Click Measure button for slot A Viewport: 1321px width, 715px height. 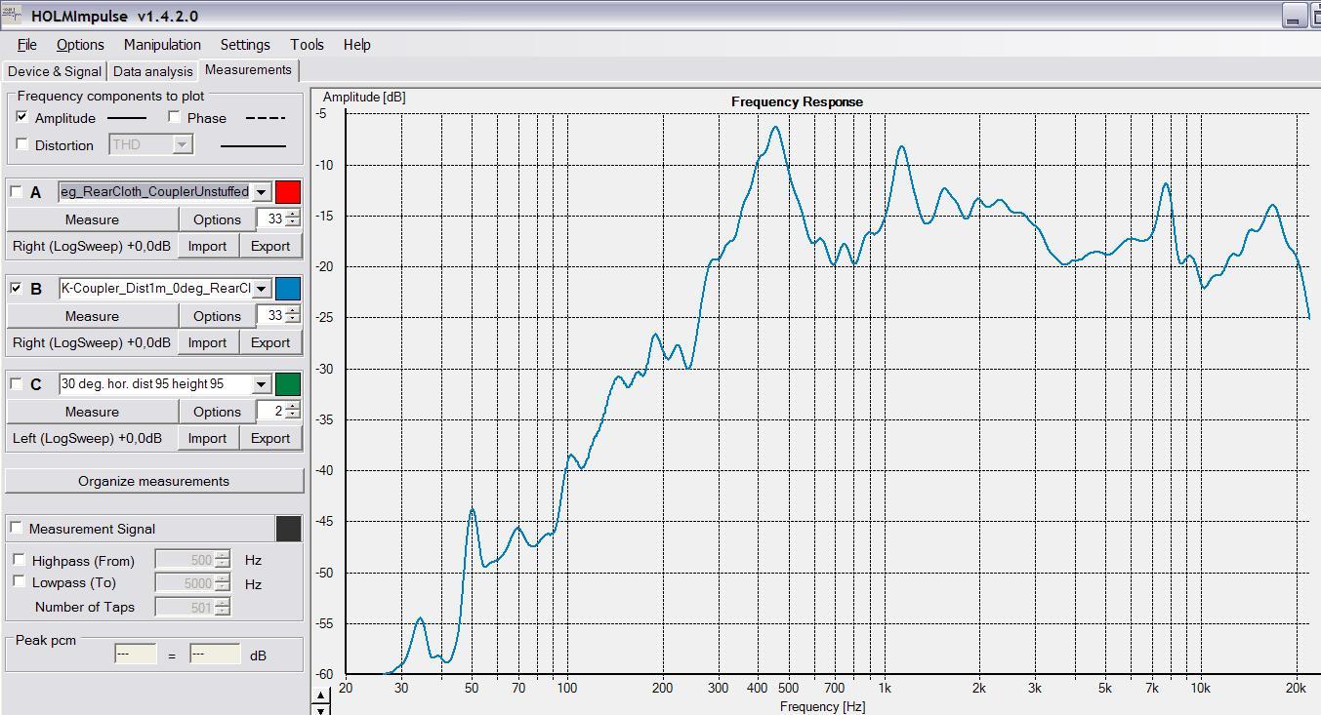click(x=92, y=219)
